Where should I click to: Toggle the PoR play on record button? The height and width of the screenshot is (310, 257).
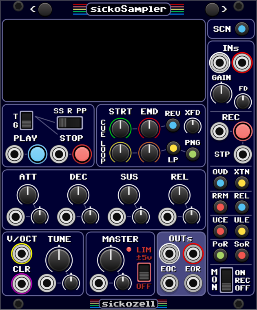[x=220, y=255]
